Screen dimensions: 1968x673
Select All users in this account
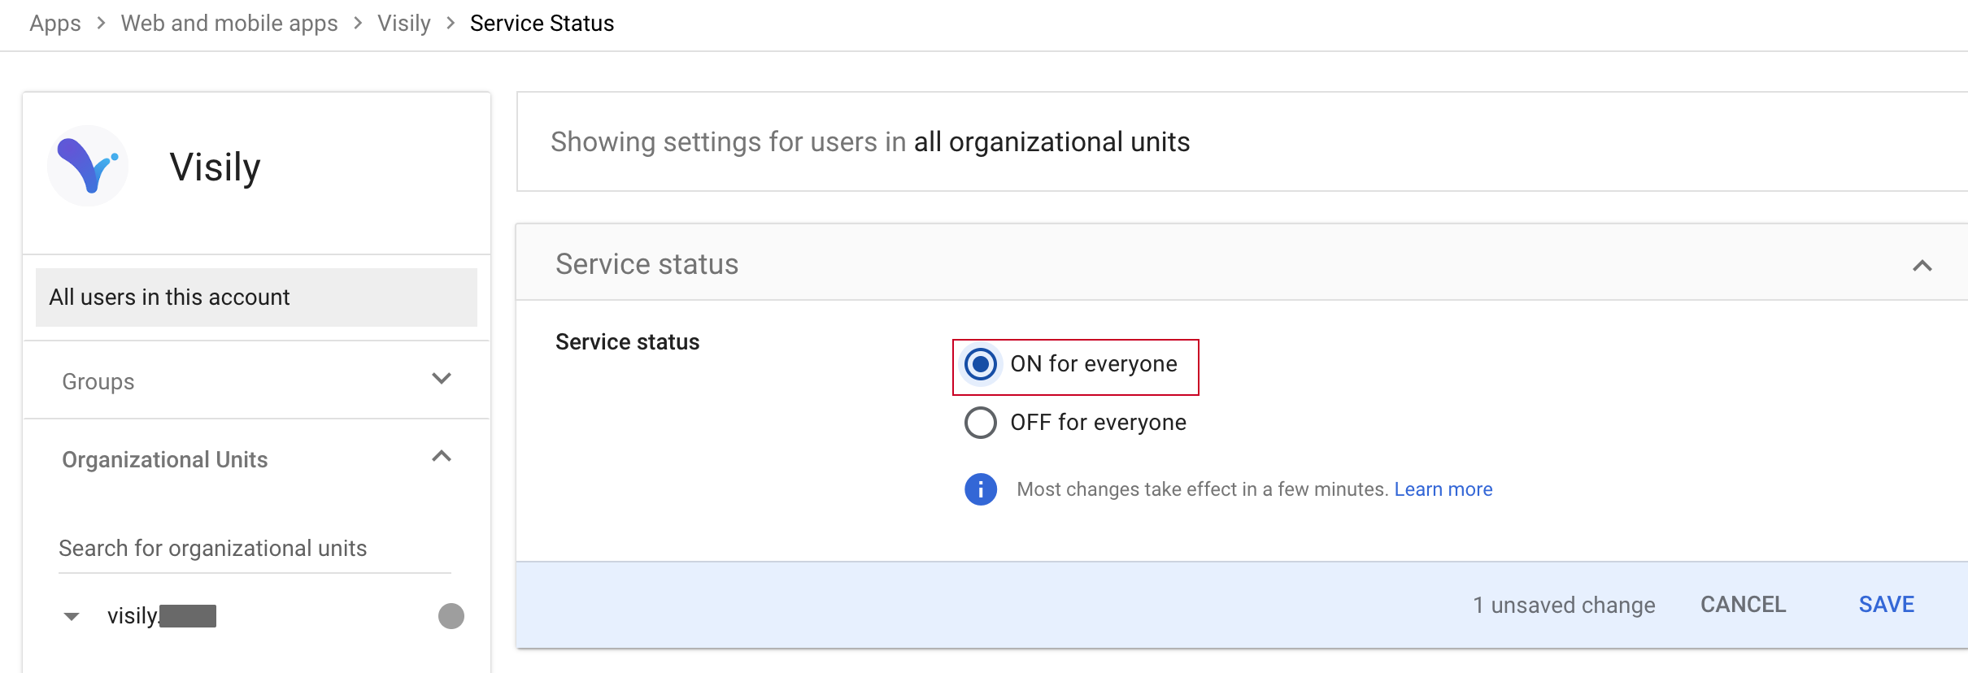[x=256, y=297]
